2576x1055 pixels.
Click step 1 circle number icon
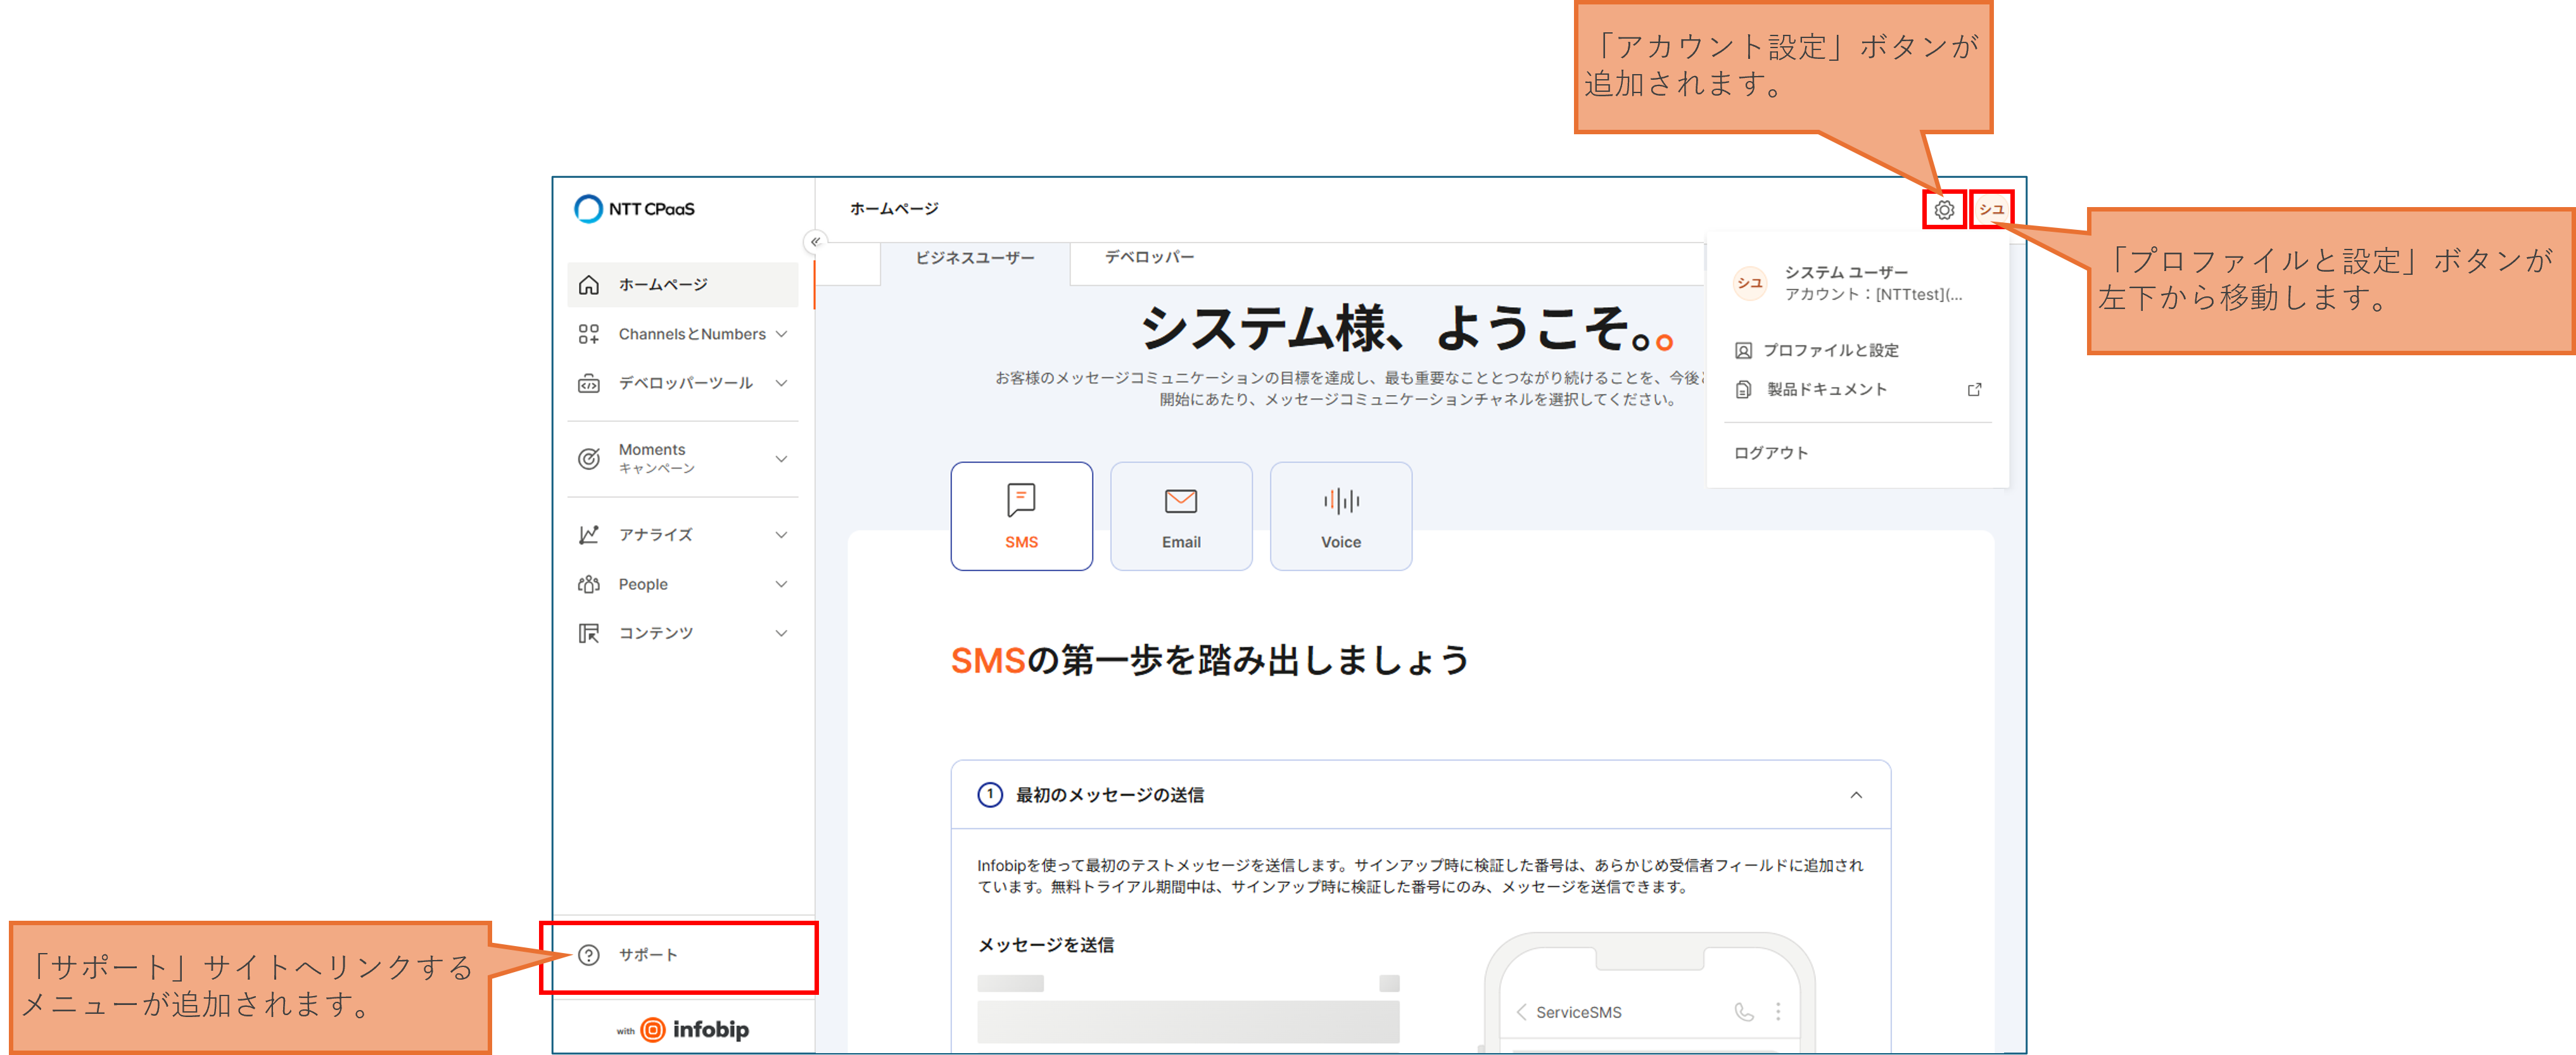click(x=989, y=795)
